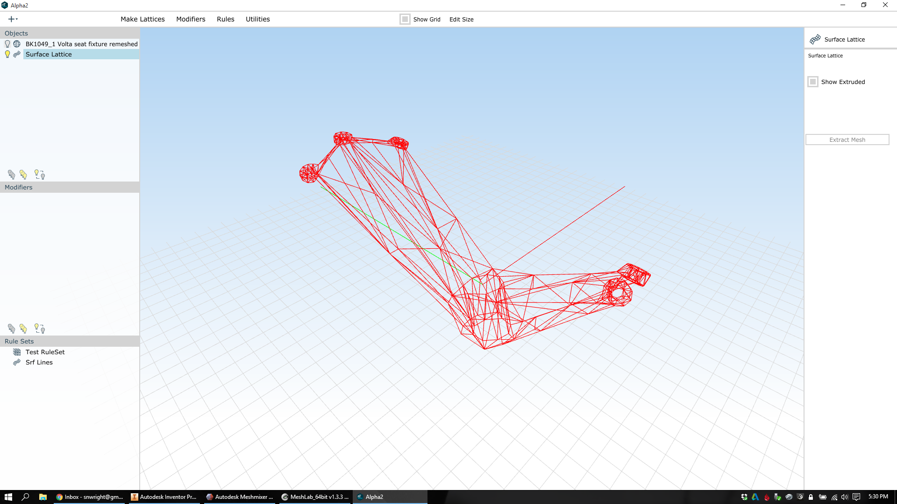Viewport: 897px width, 504px height.
Task: Show all objects with yellow bulbs icon
Action: (23, 175)
